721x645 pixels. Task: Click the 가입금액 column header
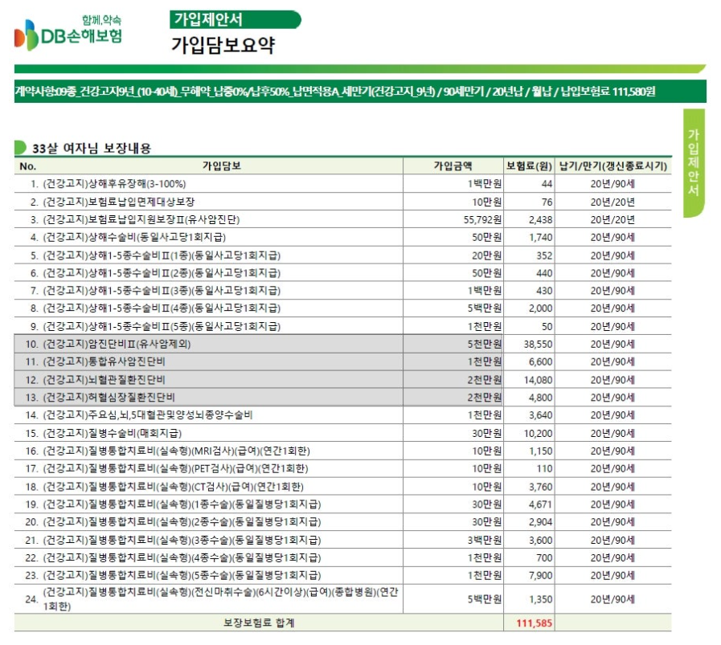(453, 165)
